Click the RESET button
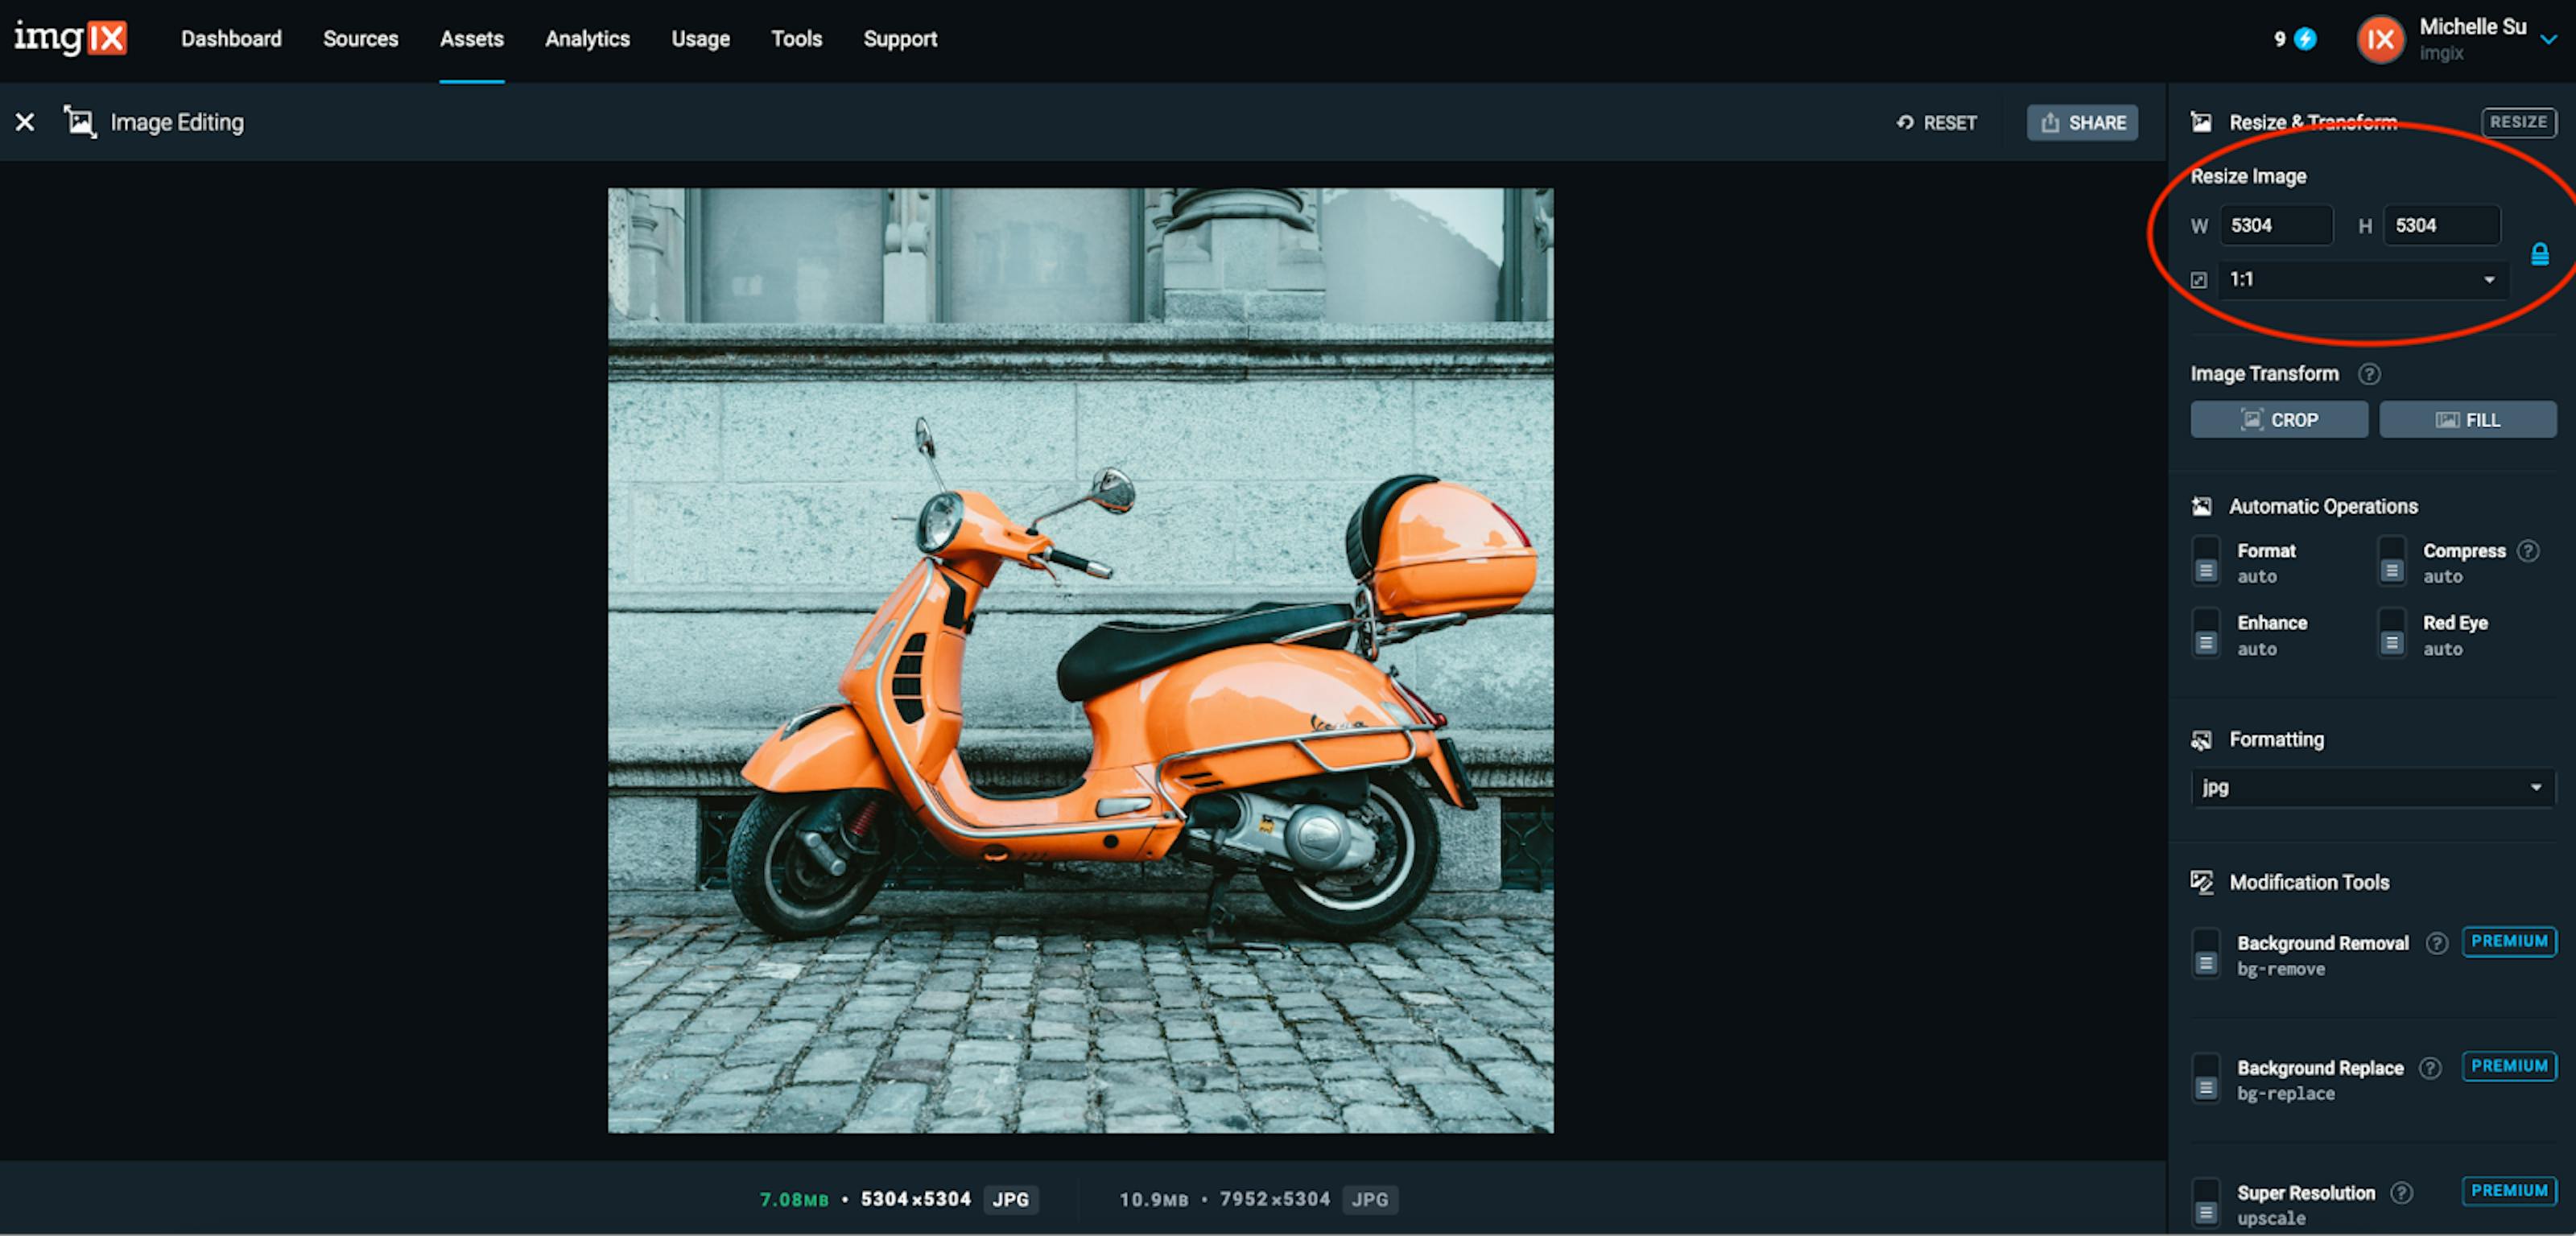This screenshot has width=2576, height=1236. [1937, 123]
